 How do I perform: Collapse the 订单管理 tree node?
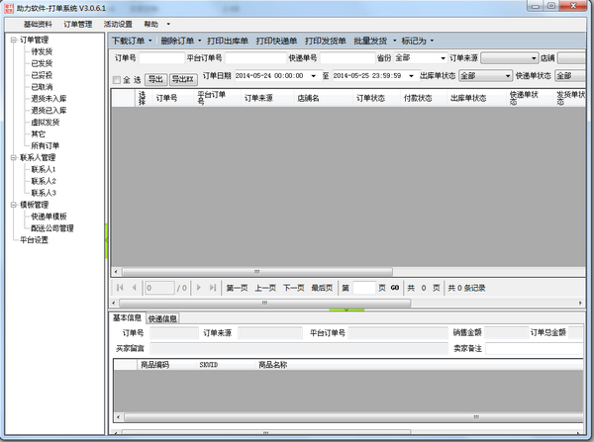pos(13,41)
